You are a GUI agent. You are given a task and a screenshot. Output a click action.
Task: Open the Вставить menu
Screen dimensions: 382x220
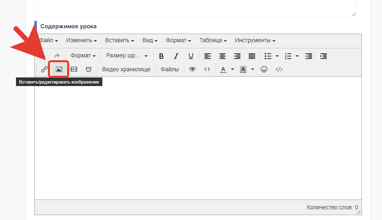[120, 41]
